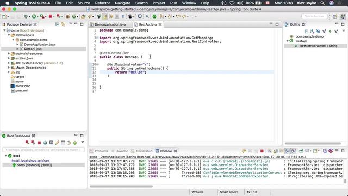Toggle Show Whitespace Characters pilcrow icon

pyautogui.click(x=123, y=17)
